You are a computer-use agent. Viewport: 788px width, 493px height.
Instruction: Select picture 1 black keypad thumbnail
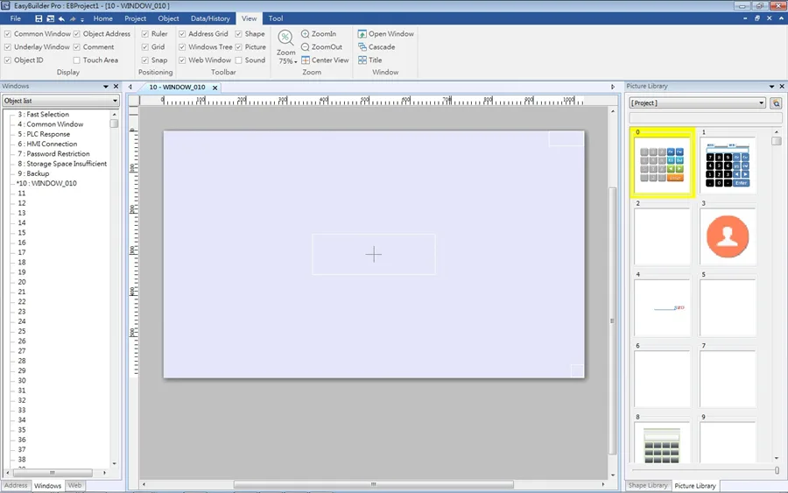pos(728,165)
